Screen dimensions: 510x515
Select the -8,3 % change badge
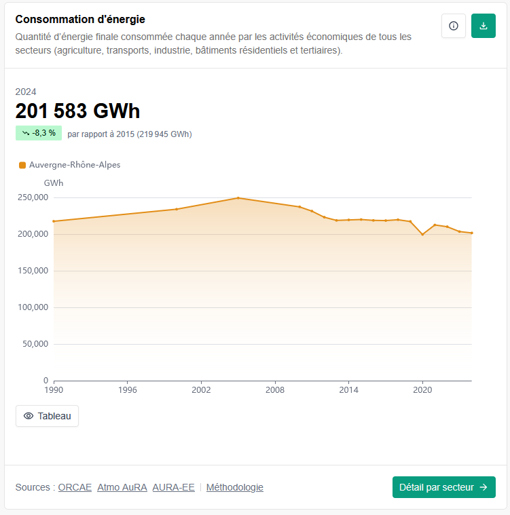pos(39,133)
